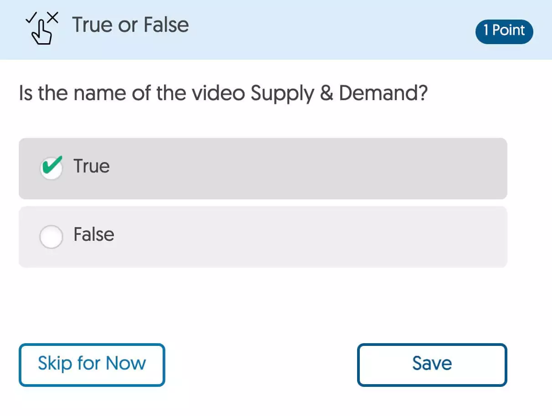Click the Skip for Now button
Viewport: 552px width, 416px height.
coord(92,365)
